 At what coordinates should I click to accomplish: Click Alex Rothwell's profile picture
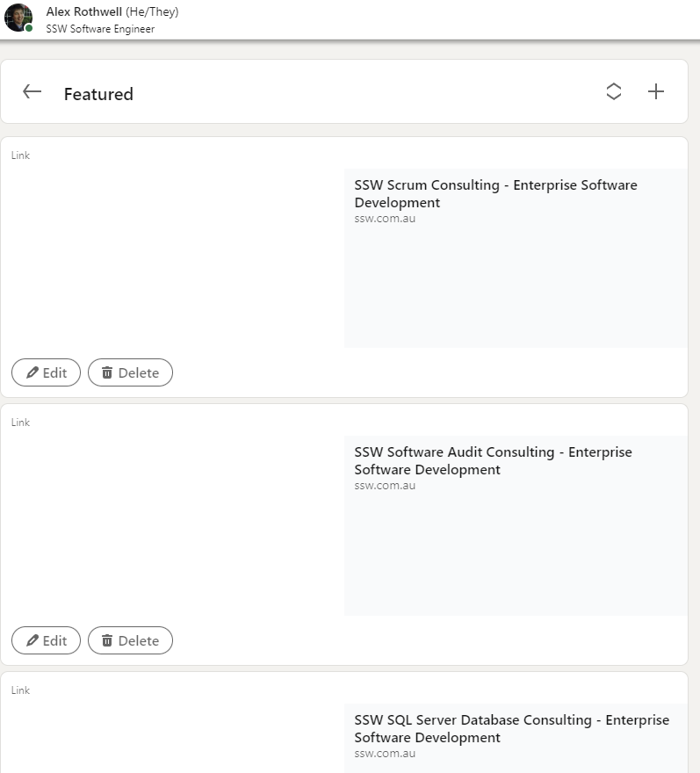click(18, 19)
